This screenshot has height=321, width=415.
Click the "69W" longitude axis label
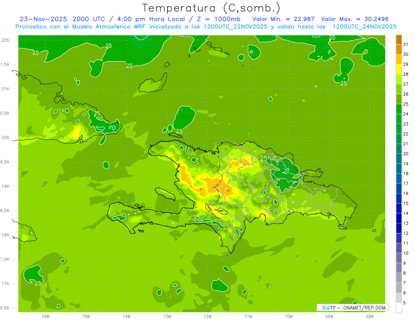pos(329,316)
